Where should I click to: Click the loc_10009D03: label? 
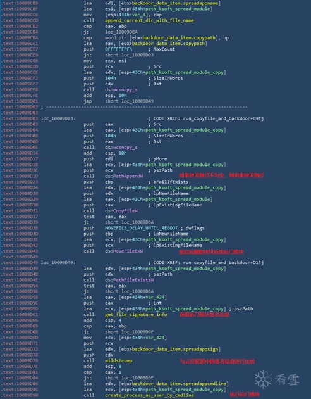pyautogui.click(x=58, y=118)
